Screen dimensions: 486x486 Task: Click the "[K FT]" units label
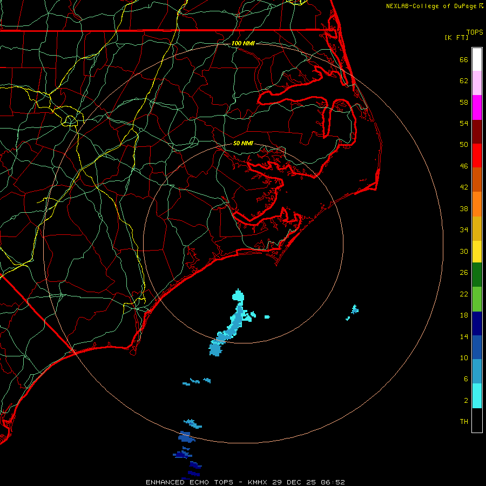[456, 37]
